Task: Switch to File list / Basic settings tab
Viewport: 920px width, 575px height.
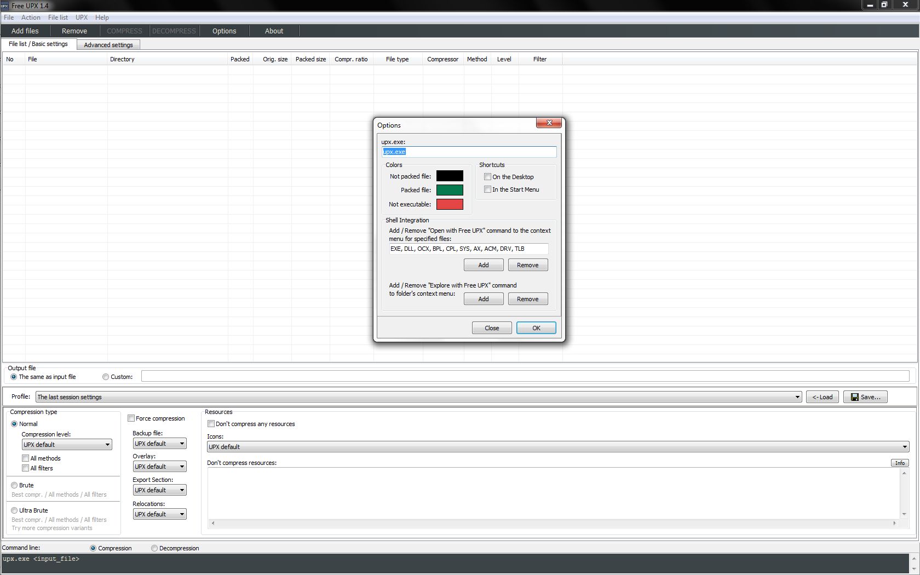Action: 38,44
